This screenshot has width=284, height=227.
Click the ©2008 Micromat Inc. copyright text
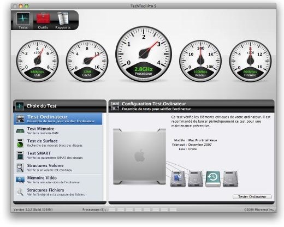259,210
